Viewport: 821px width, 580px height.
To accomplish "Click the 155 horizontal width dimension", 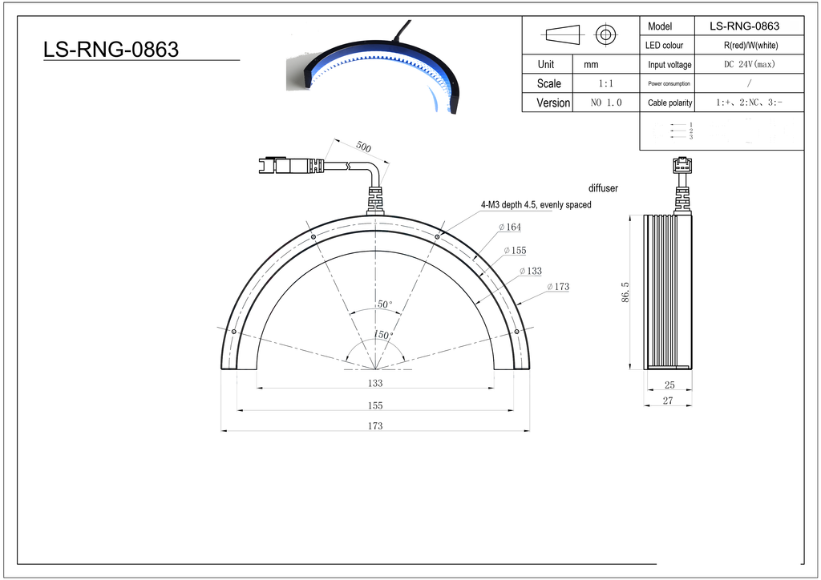I will (x=375, y=406).
